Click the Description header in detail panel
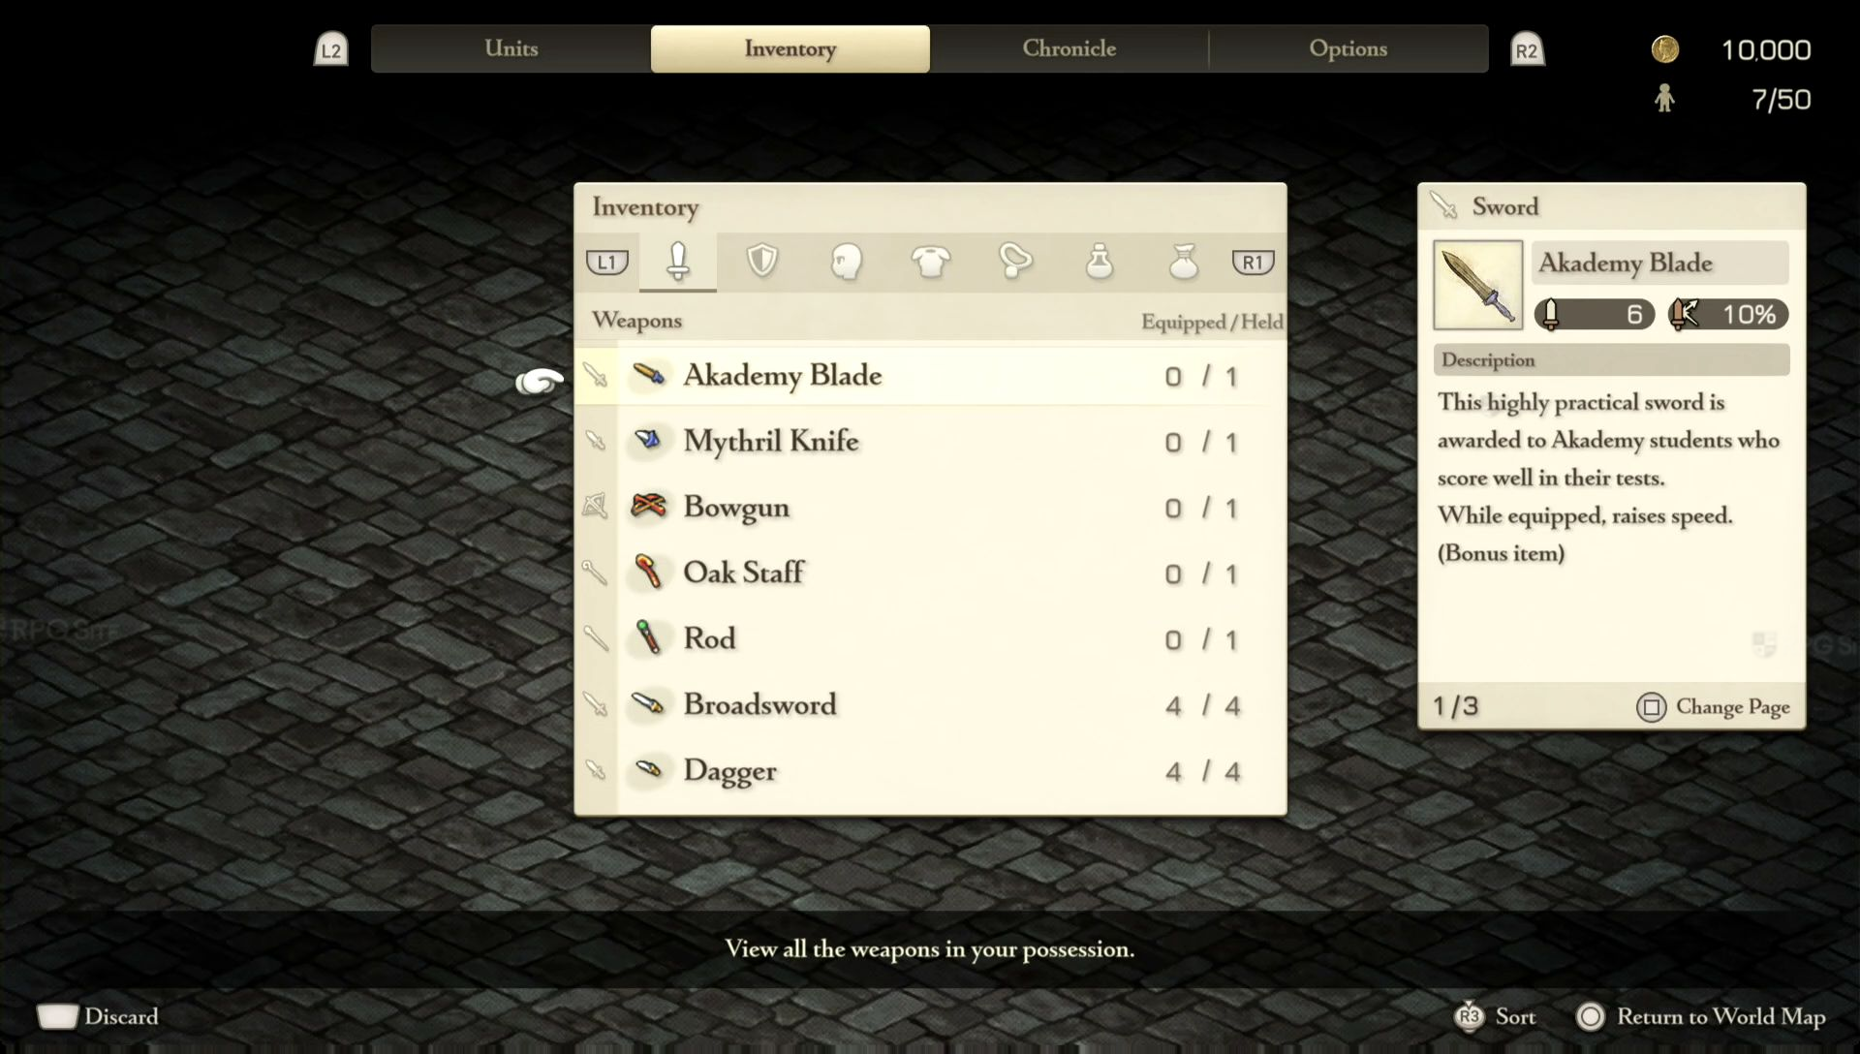This screenshot has width=1860, height=1054. (1612, 359)
